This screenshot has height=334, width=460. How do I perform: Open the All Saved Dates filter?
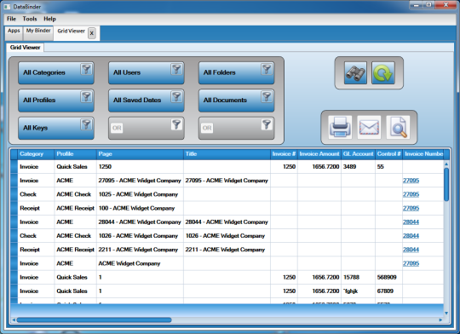(147, 101)
